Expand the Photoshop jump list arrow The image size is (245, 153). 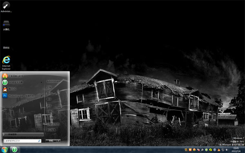[42, 96]
